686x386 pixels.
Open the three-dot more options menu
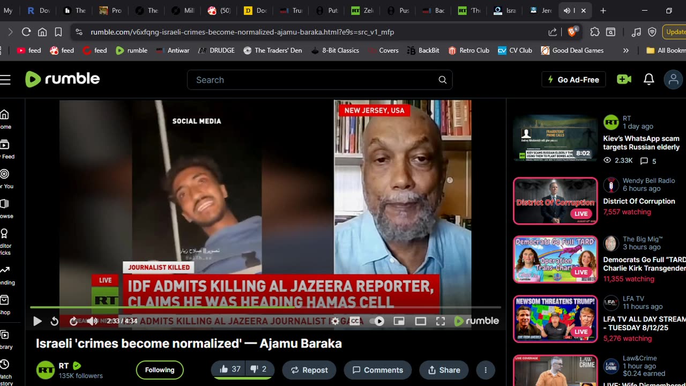coord(486,370)
